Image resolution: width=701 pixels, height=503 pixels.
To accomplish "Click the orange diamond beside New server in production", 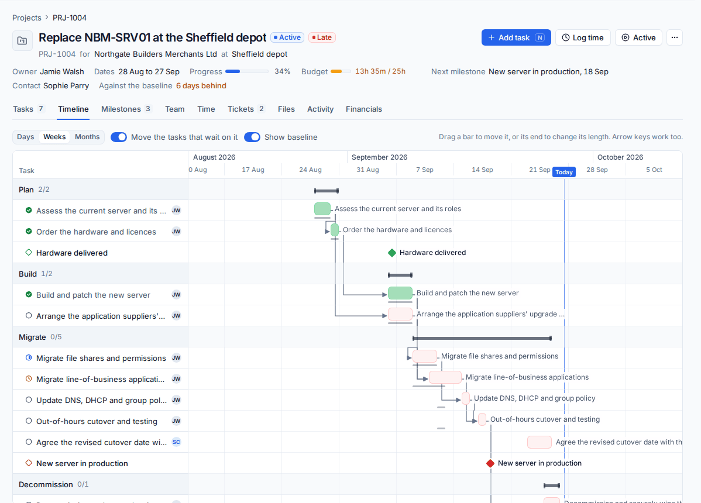I will [x=29, y=463].
